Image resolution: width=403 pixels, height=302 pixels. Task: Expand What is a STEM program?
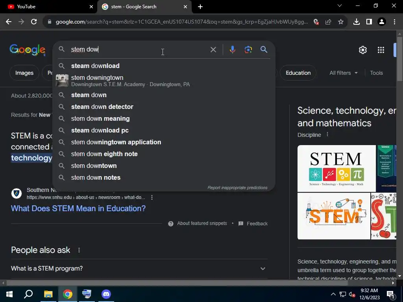pos(139,268)
